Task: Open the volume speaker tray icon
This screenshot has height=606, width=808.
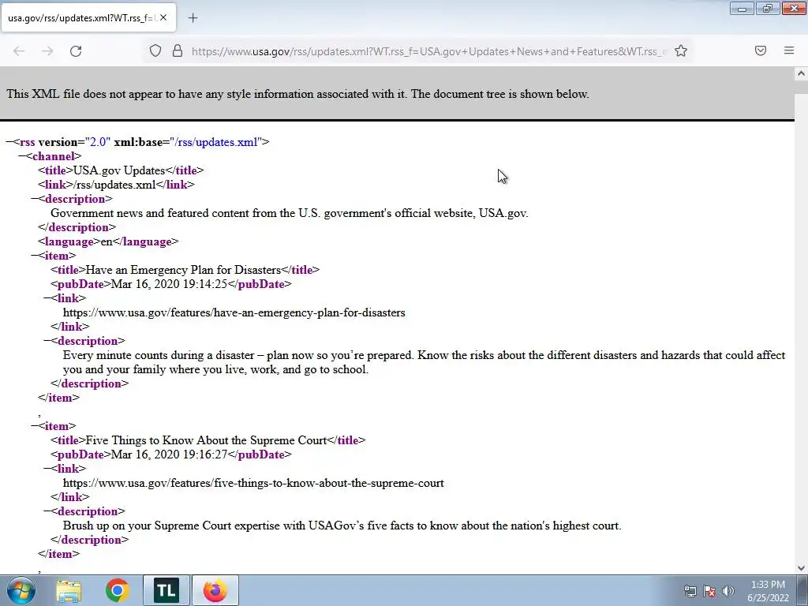Action: (728, 591)
